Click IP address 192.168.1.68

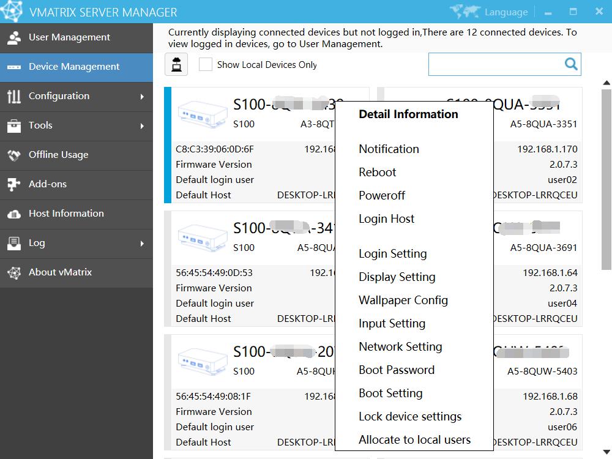550,397
